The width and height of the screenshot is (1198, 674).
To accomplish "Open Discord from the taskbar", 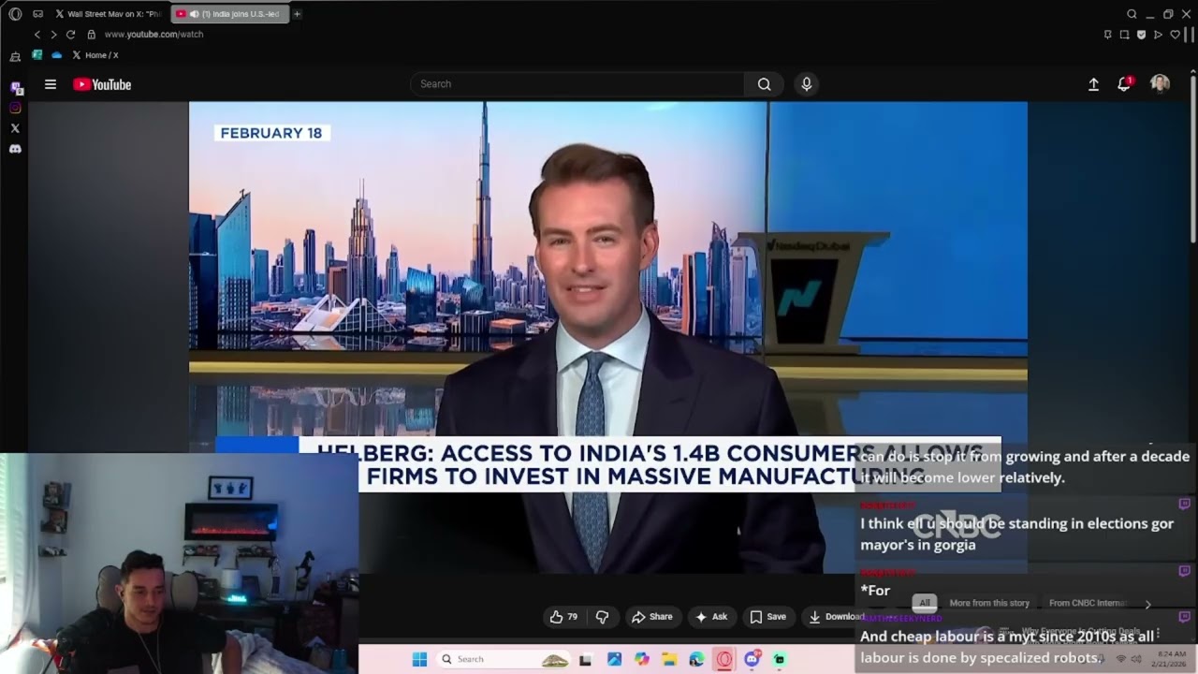I will [x=752, y=659].
